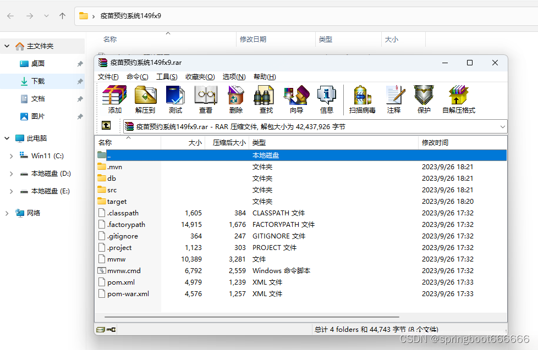The height and width of the screenshot is (350, 538).
Task: Click the Explorer up arrow
Action: (63, 16)
